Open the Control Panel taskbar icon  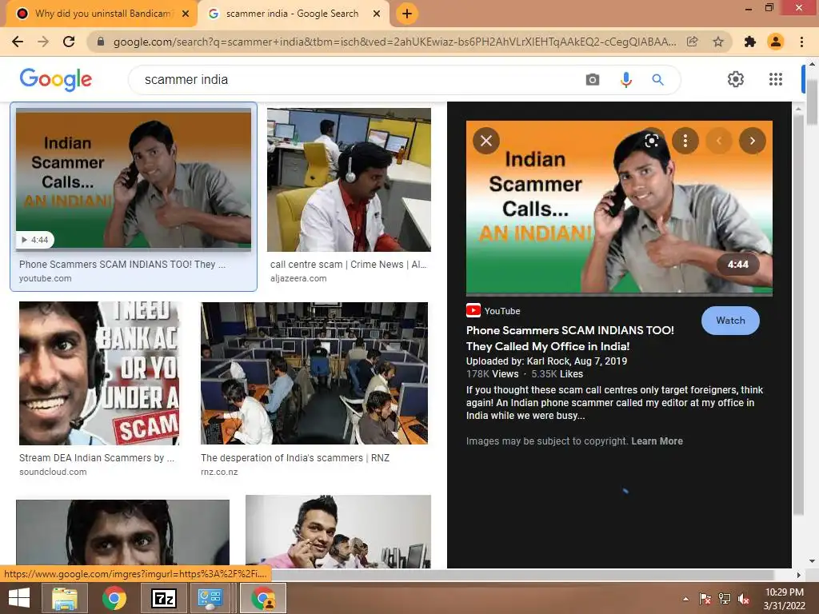coord(210,598)
